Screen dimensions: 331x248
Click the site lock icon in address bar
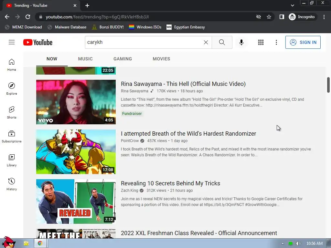41,17
